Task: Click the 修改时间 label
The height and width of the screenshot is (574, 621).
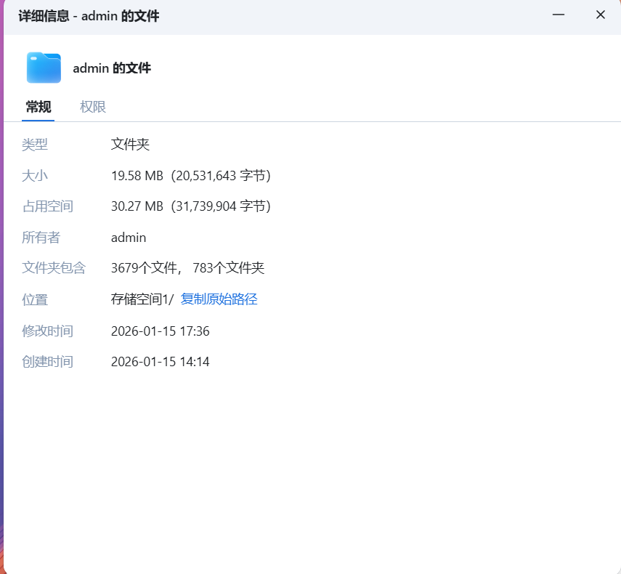Action: (47, 331)
